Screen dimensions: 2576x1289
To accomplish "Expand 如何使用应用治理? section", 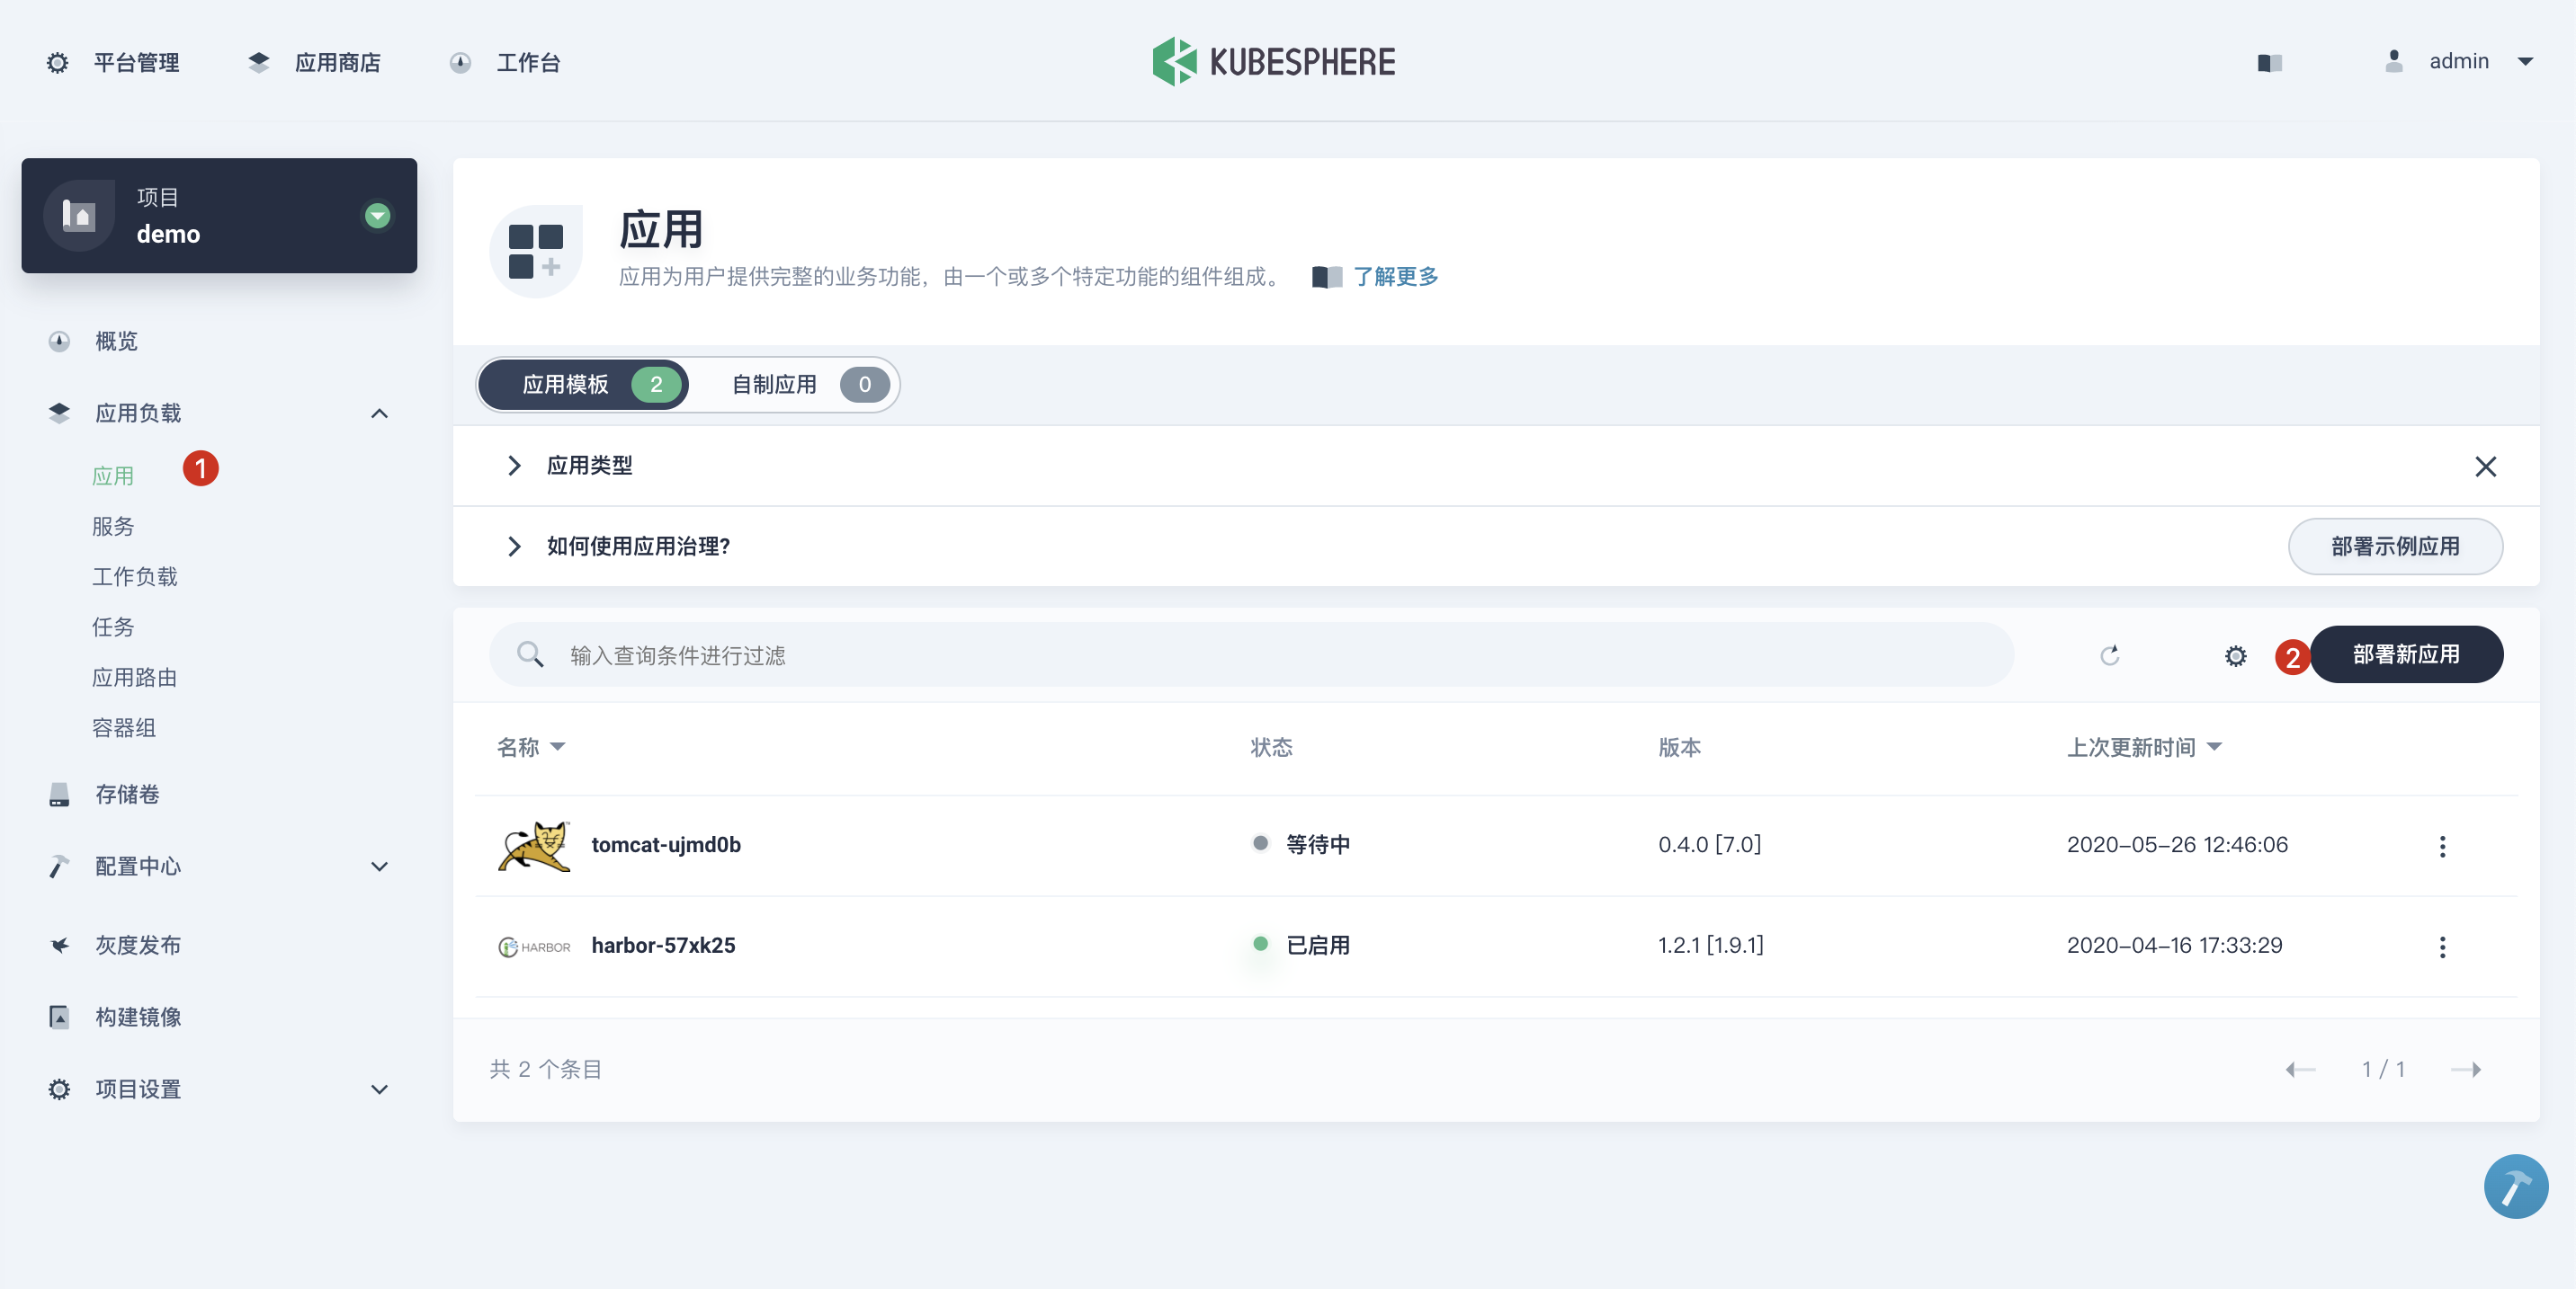I will (514, 547).
